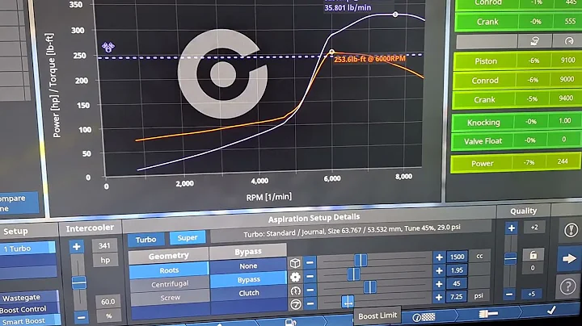Click the '35.801 lb/min' readout
The width and height of the screenshot is (582, 326).
pyautogui.click(x=348, y=7)
